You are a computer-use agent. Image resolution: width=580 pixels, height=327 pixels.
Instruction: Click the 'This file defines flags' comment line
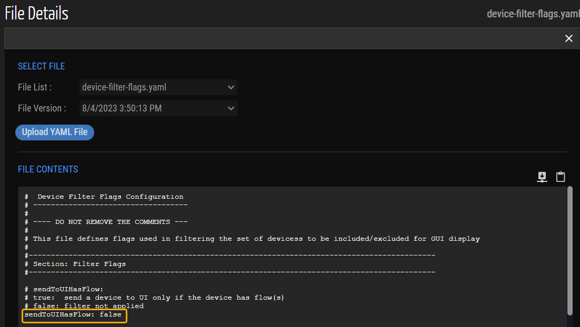pyautogui.click(x=252, y=239)
